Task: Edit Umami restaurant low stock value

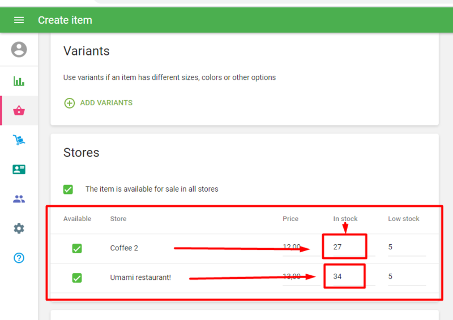Action: tap(406, 277)
